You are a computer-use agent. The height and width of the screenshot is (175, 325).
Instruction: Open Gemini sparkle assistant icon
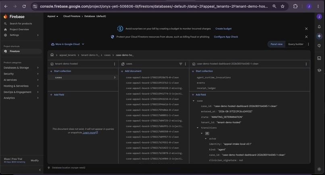pyautogui.click(x=319, y=36)
